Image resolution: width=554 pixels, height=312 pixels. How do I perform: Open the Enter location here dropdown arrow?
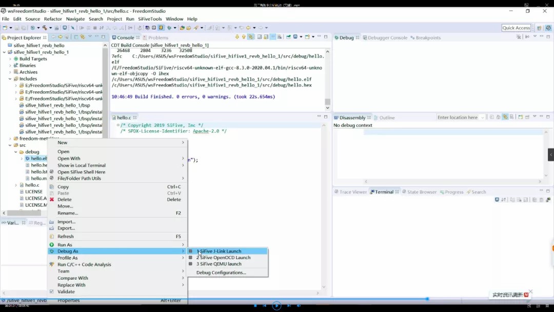(x=483, y=118)
